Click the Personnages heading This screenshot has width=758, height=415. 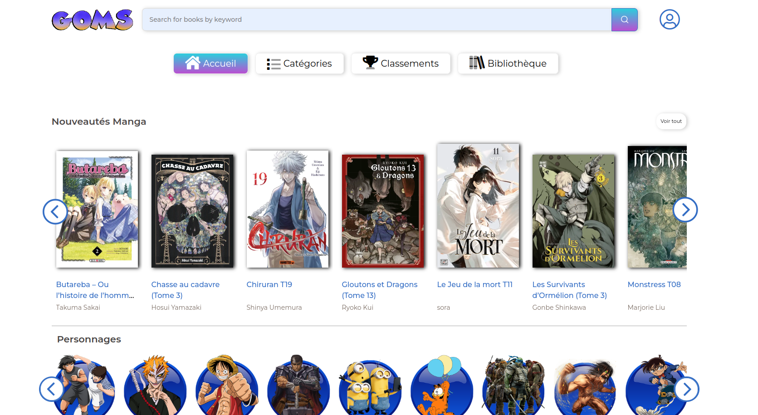pos(89,339)
